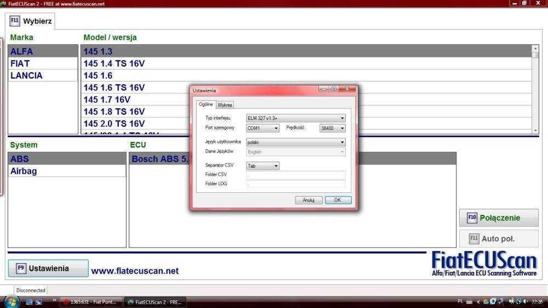Click the Folder CSV input field
Screen dimensions: 548x308
pyautogui.click(x=296, y=174)
